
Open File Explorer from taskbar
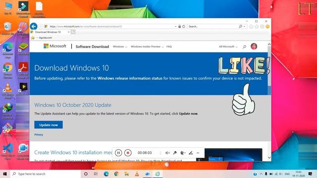127,174
